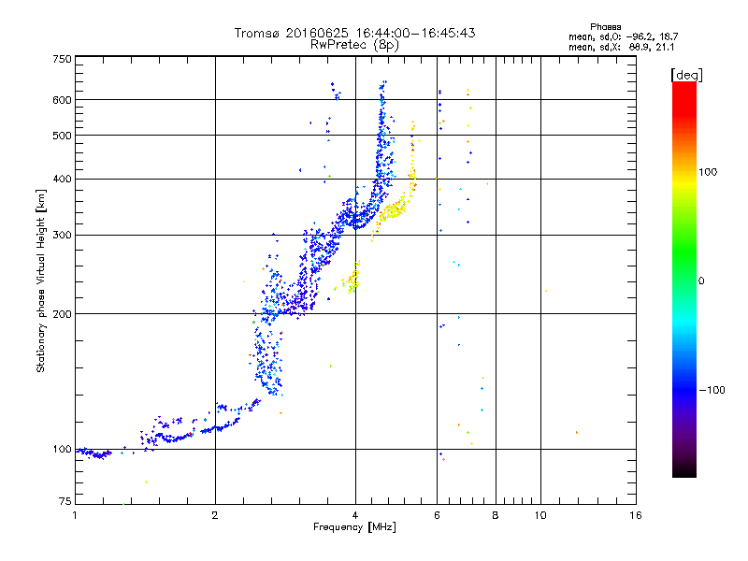
Task: Click the x-axis tick label '8'
Action: coord(496,515)
